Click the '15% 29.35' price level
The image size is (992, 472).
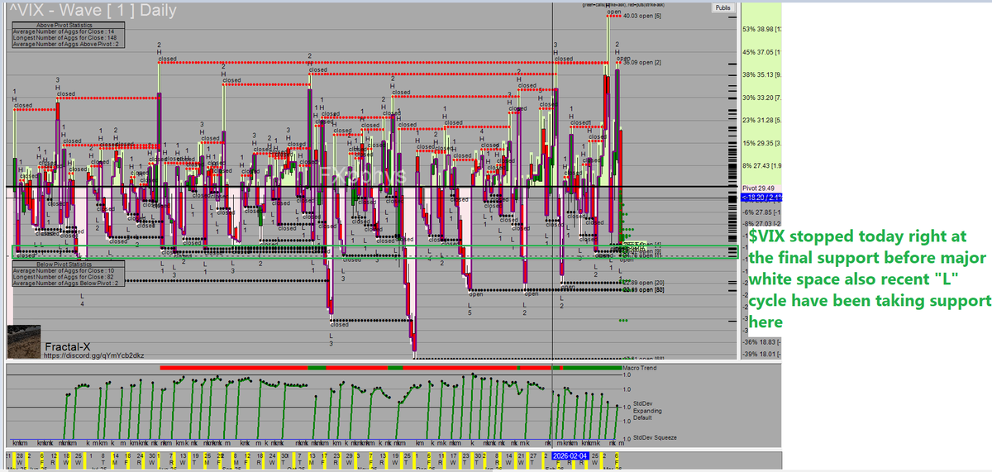(761, 143)
